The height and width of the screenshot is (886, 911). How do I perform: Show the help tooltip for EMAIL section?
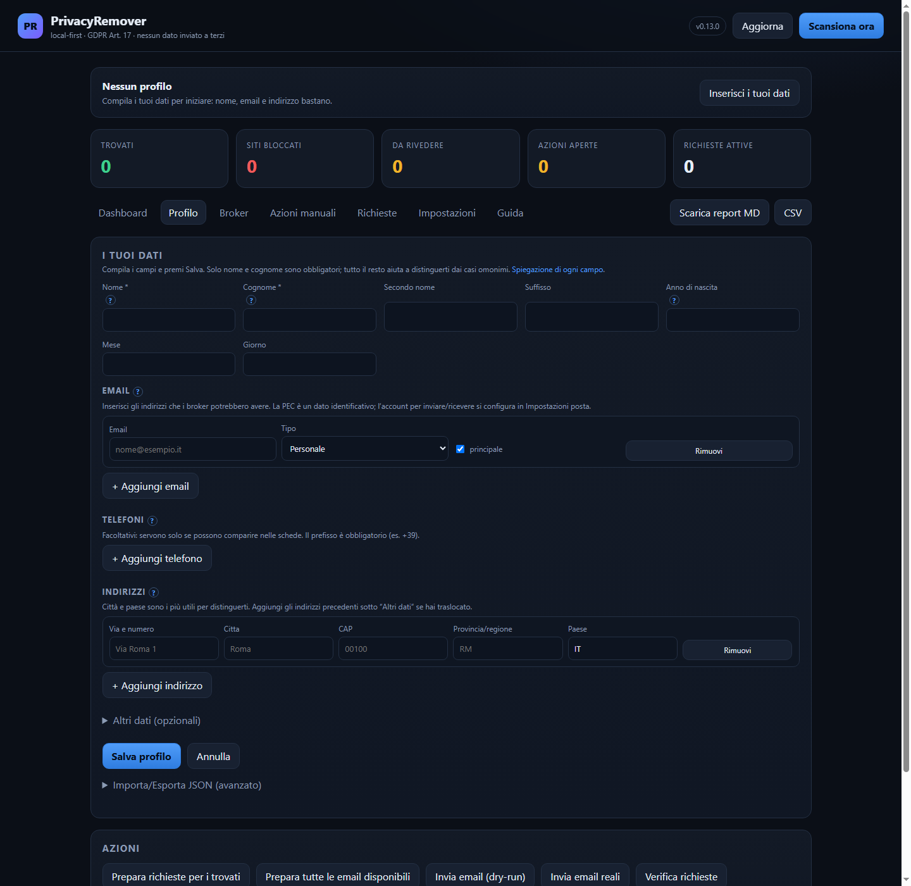tap(138, 392)
